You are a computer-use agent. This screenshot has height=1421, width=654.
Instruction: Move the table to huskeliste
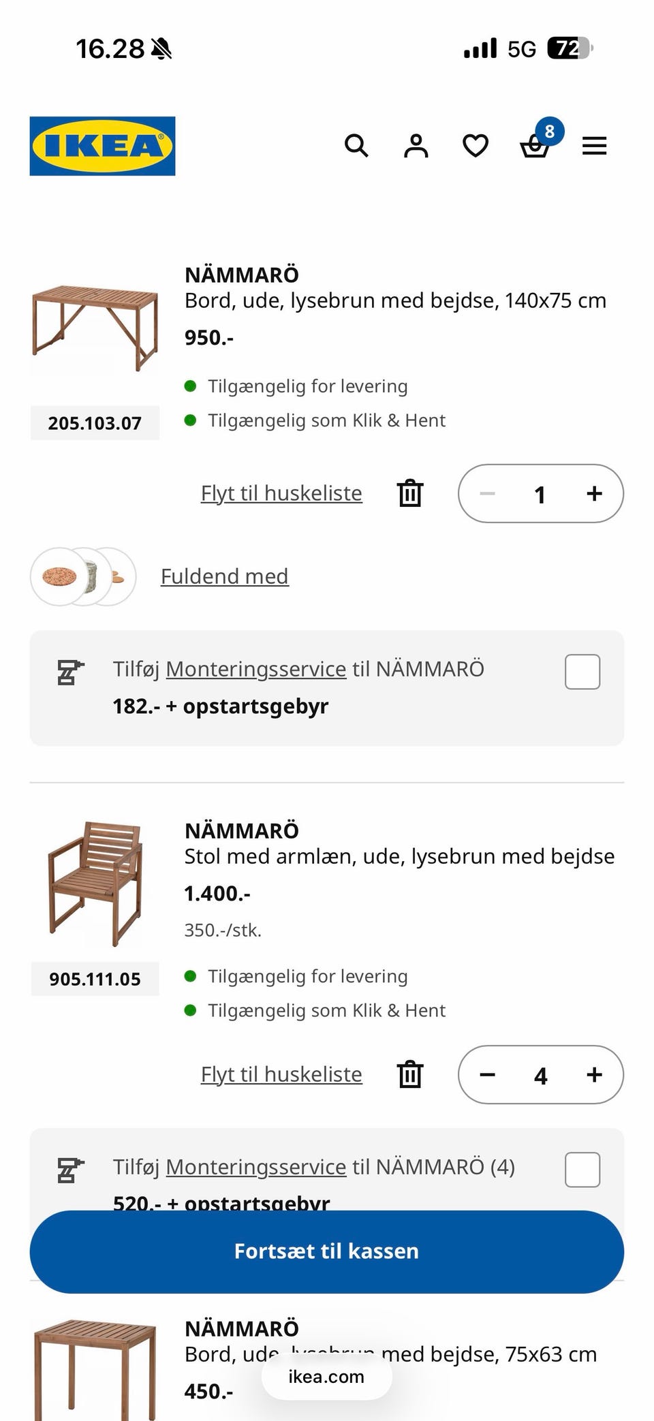pyautogui.click(x=281, y=493)
